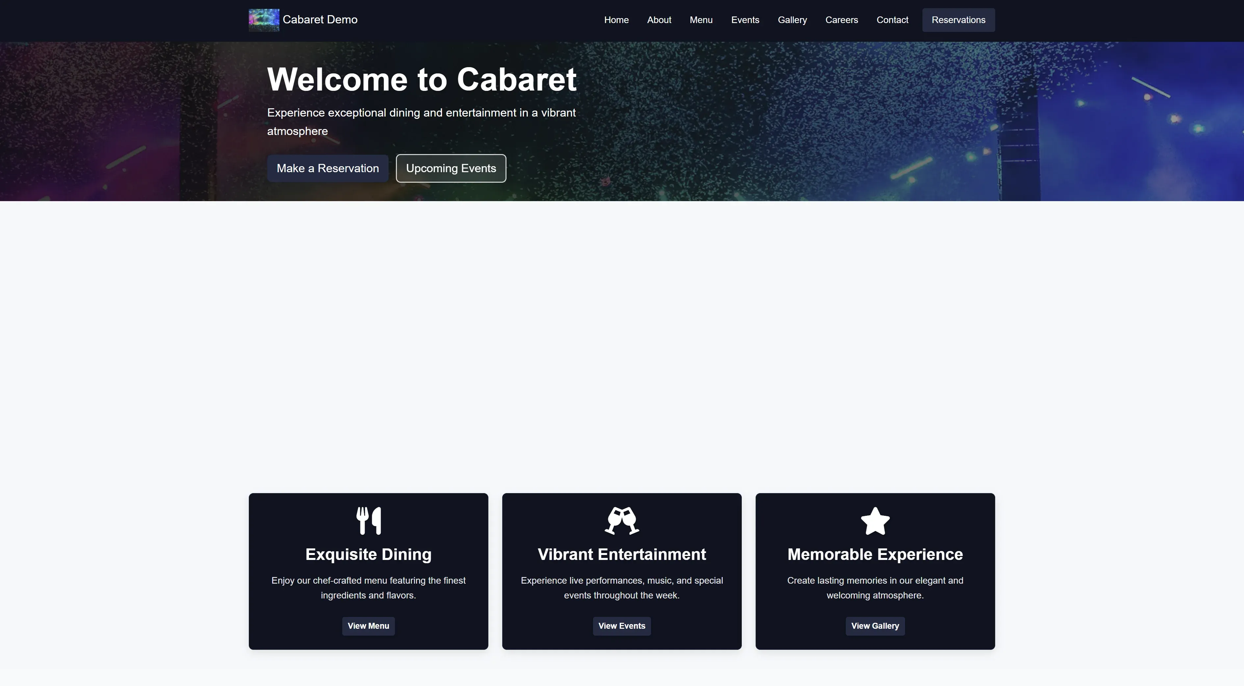The width and height of the screenshot is (1244, 686).
Task: Click the View Gallery button
Action: click(x=875, y=626)
